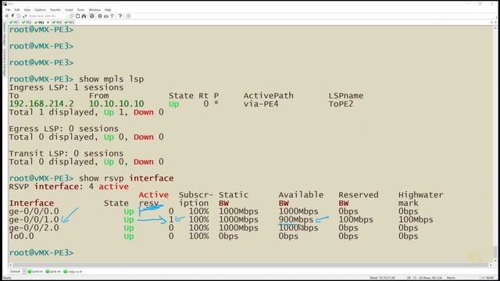Open Session Options gear icon
Viewport: 500px width, 281px height.
click(100, 16)
